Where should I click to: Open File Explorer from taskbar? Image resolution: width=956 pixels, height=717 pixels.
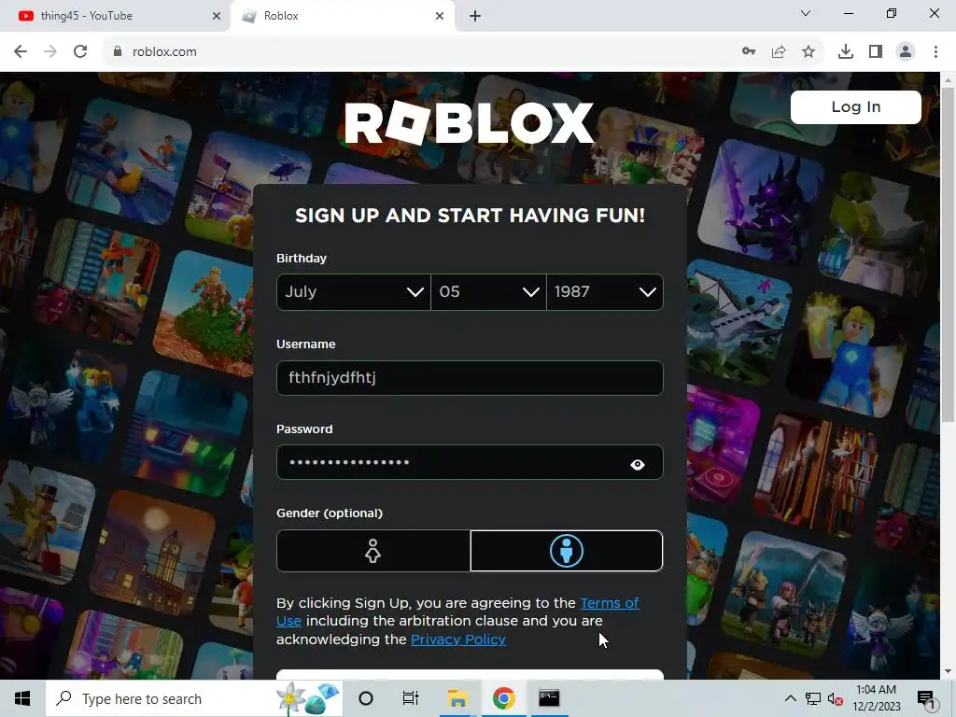pyautogui.click(x=457, y=698)
